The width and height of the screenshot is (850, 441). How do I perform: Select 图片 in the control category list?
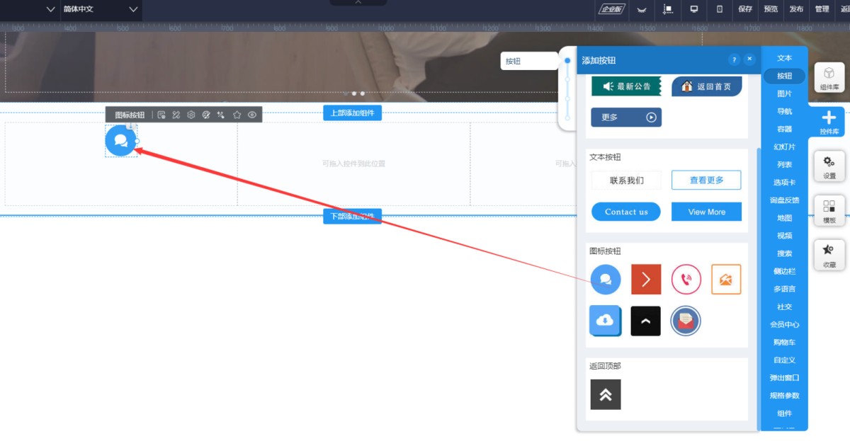(x=784, y=93)
